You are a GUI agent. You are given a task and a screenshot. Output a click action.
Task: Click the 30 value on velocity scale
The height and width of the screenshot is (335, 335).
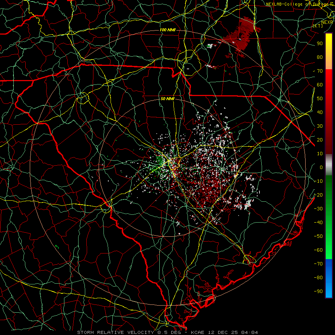320,126
